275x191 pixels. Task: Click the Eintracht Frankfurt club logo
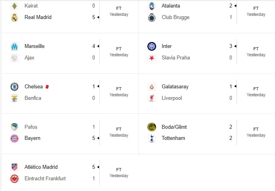(15, 178)
